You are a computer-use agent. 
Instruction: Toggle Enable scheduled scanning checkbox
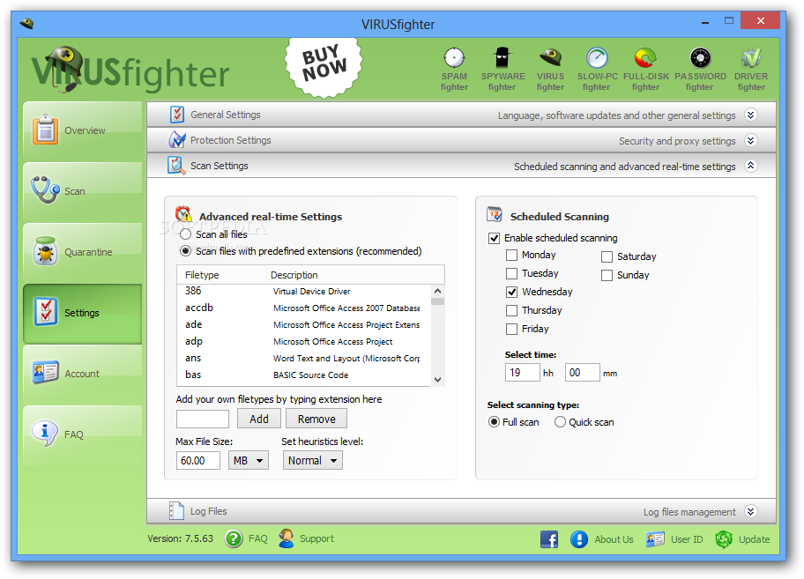495,238
